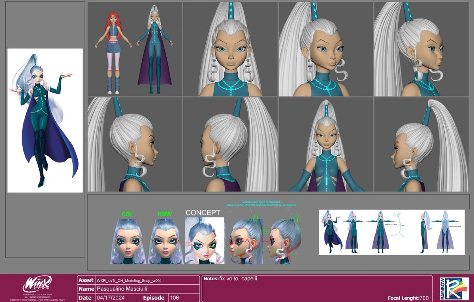474x302 pixels.
Task: Open the character turnaround reference sheet
Action: tap(391, 232)
